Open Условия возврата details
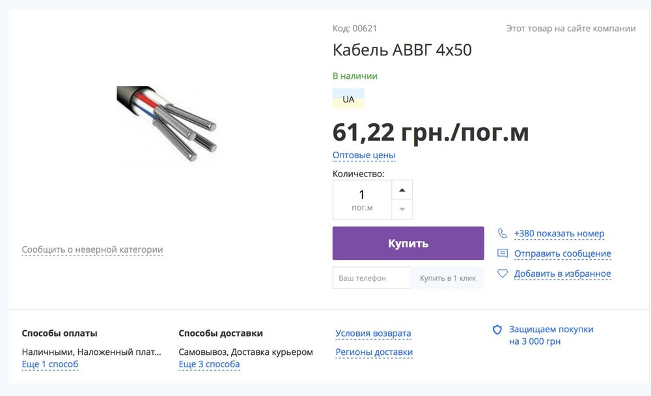 pyautogui.click(x=373, y=333)
